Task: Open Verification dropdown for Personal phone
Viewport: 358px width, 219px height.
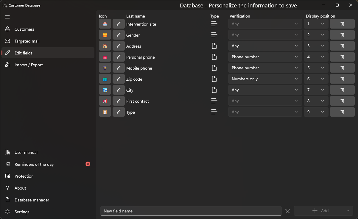Action: coord(264,57)
